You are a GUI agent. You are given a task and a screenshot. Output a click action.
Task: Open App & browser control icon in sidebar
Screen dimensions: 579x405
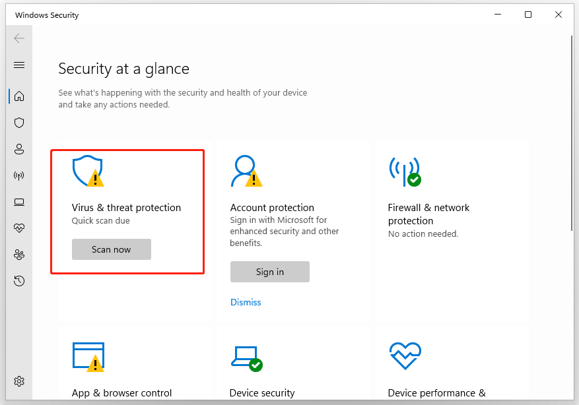(19, 202)
